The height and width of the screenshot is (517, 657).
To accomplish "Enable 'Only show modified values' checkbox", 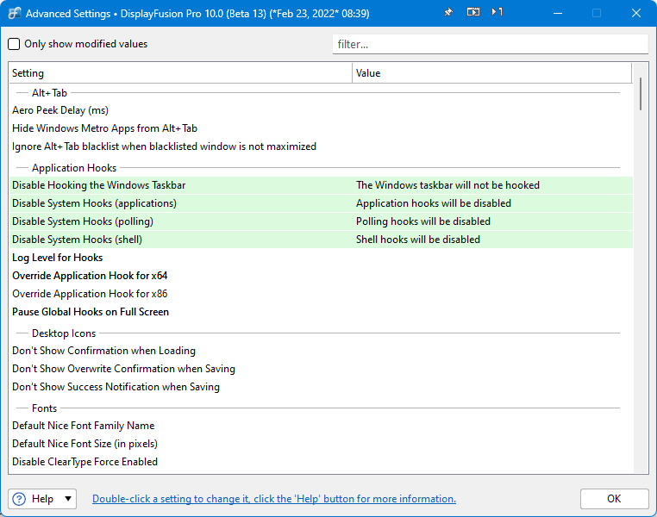I will pos(15,44).
